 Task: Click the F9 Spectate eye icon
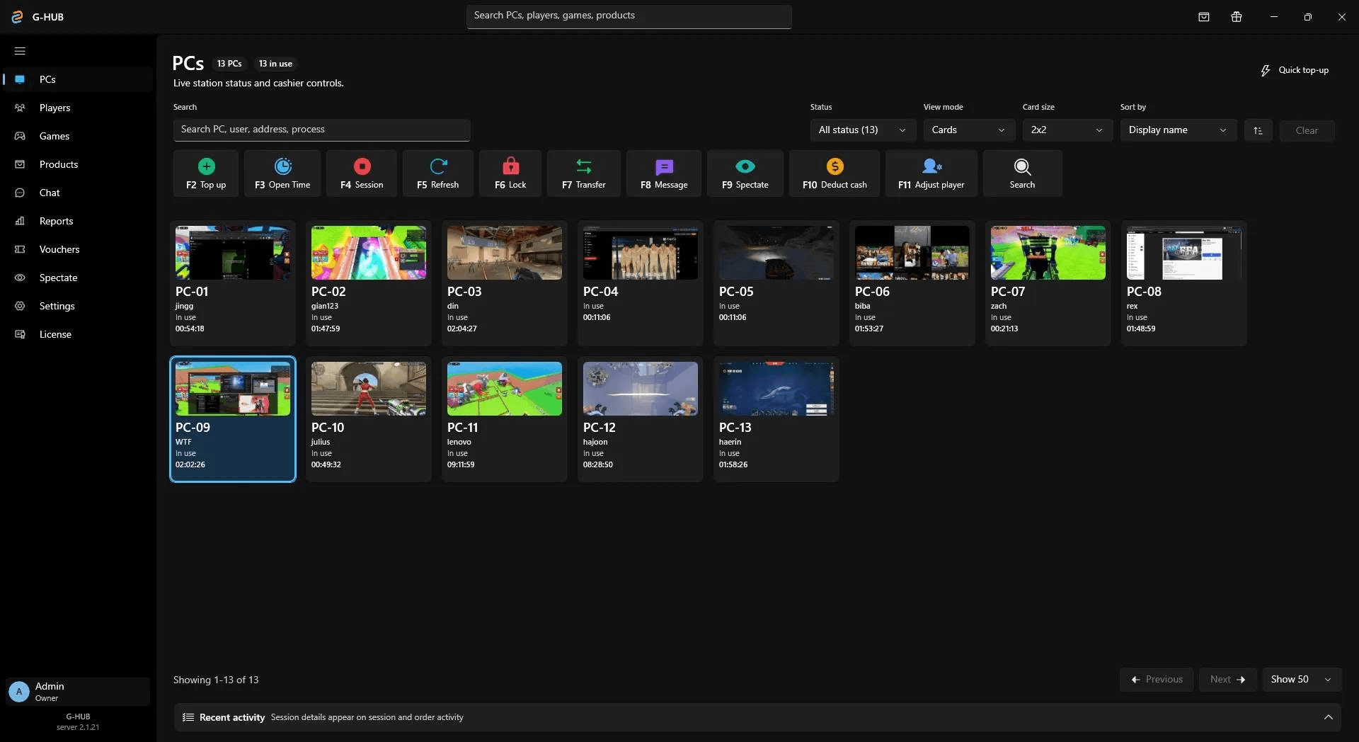(745, 166)
